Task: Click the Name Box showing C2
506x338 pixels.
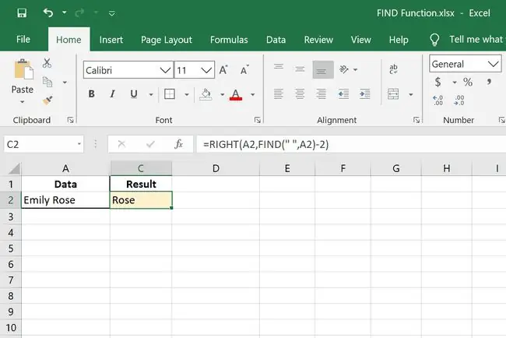Action: click(x=44, y=144)
